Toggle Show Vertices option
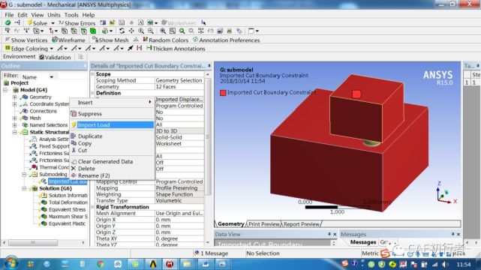The image size is (481, 270). pos(26,40)
